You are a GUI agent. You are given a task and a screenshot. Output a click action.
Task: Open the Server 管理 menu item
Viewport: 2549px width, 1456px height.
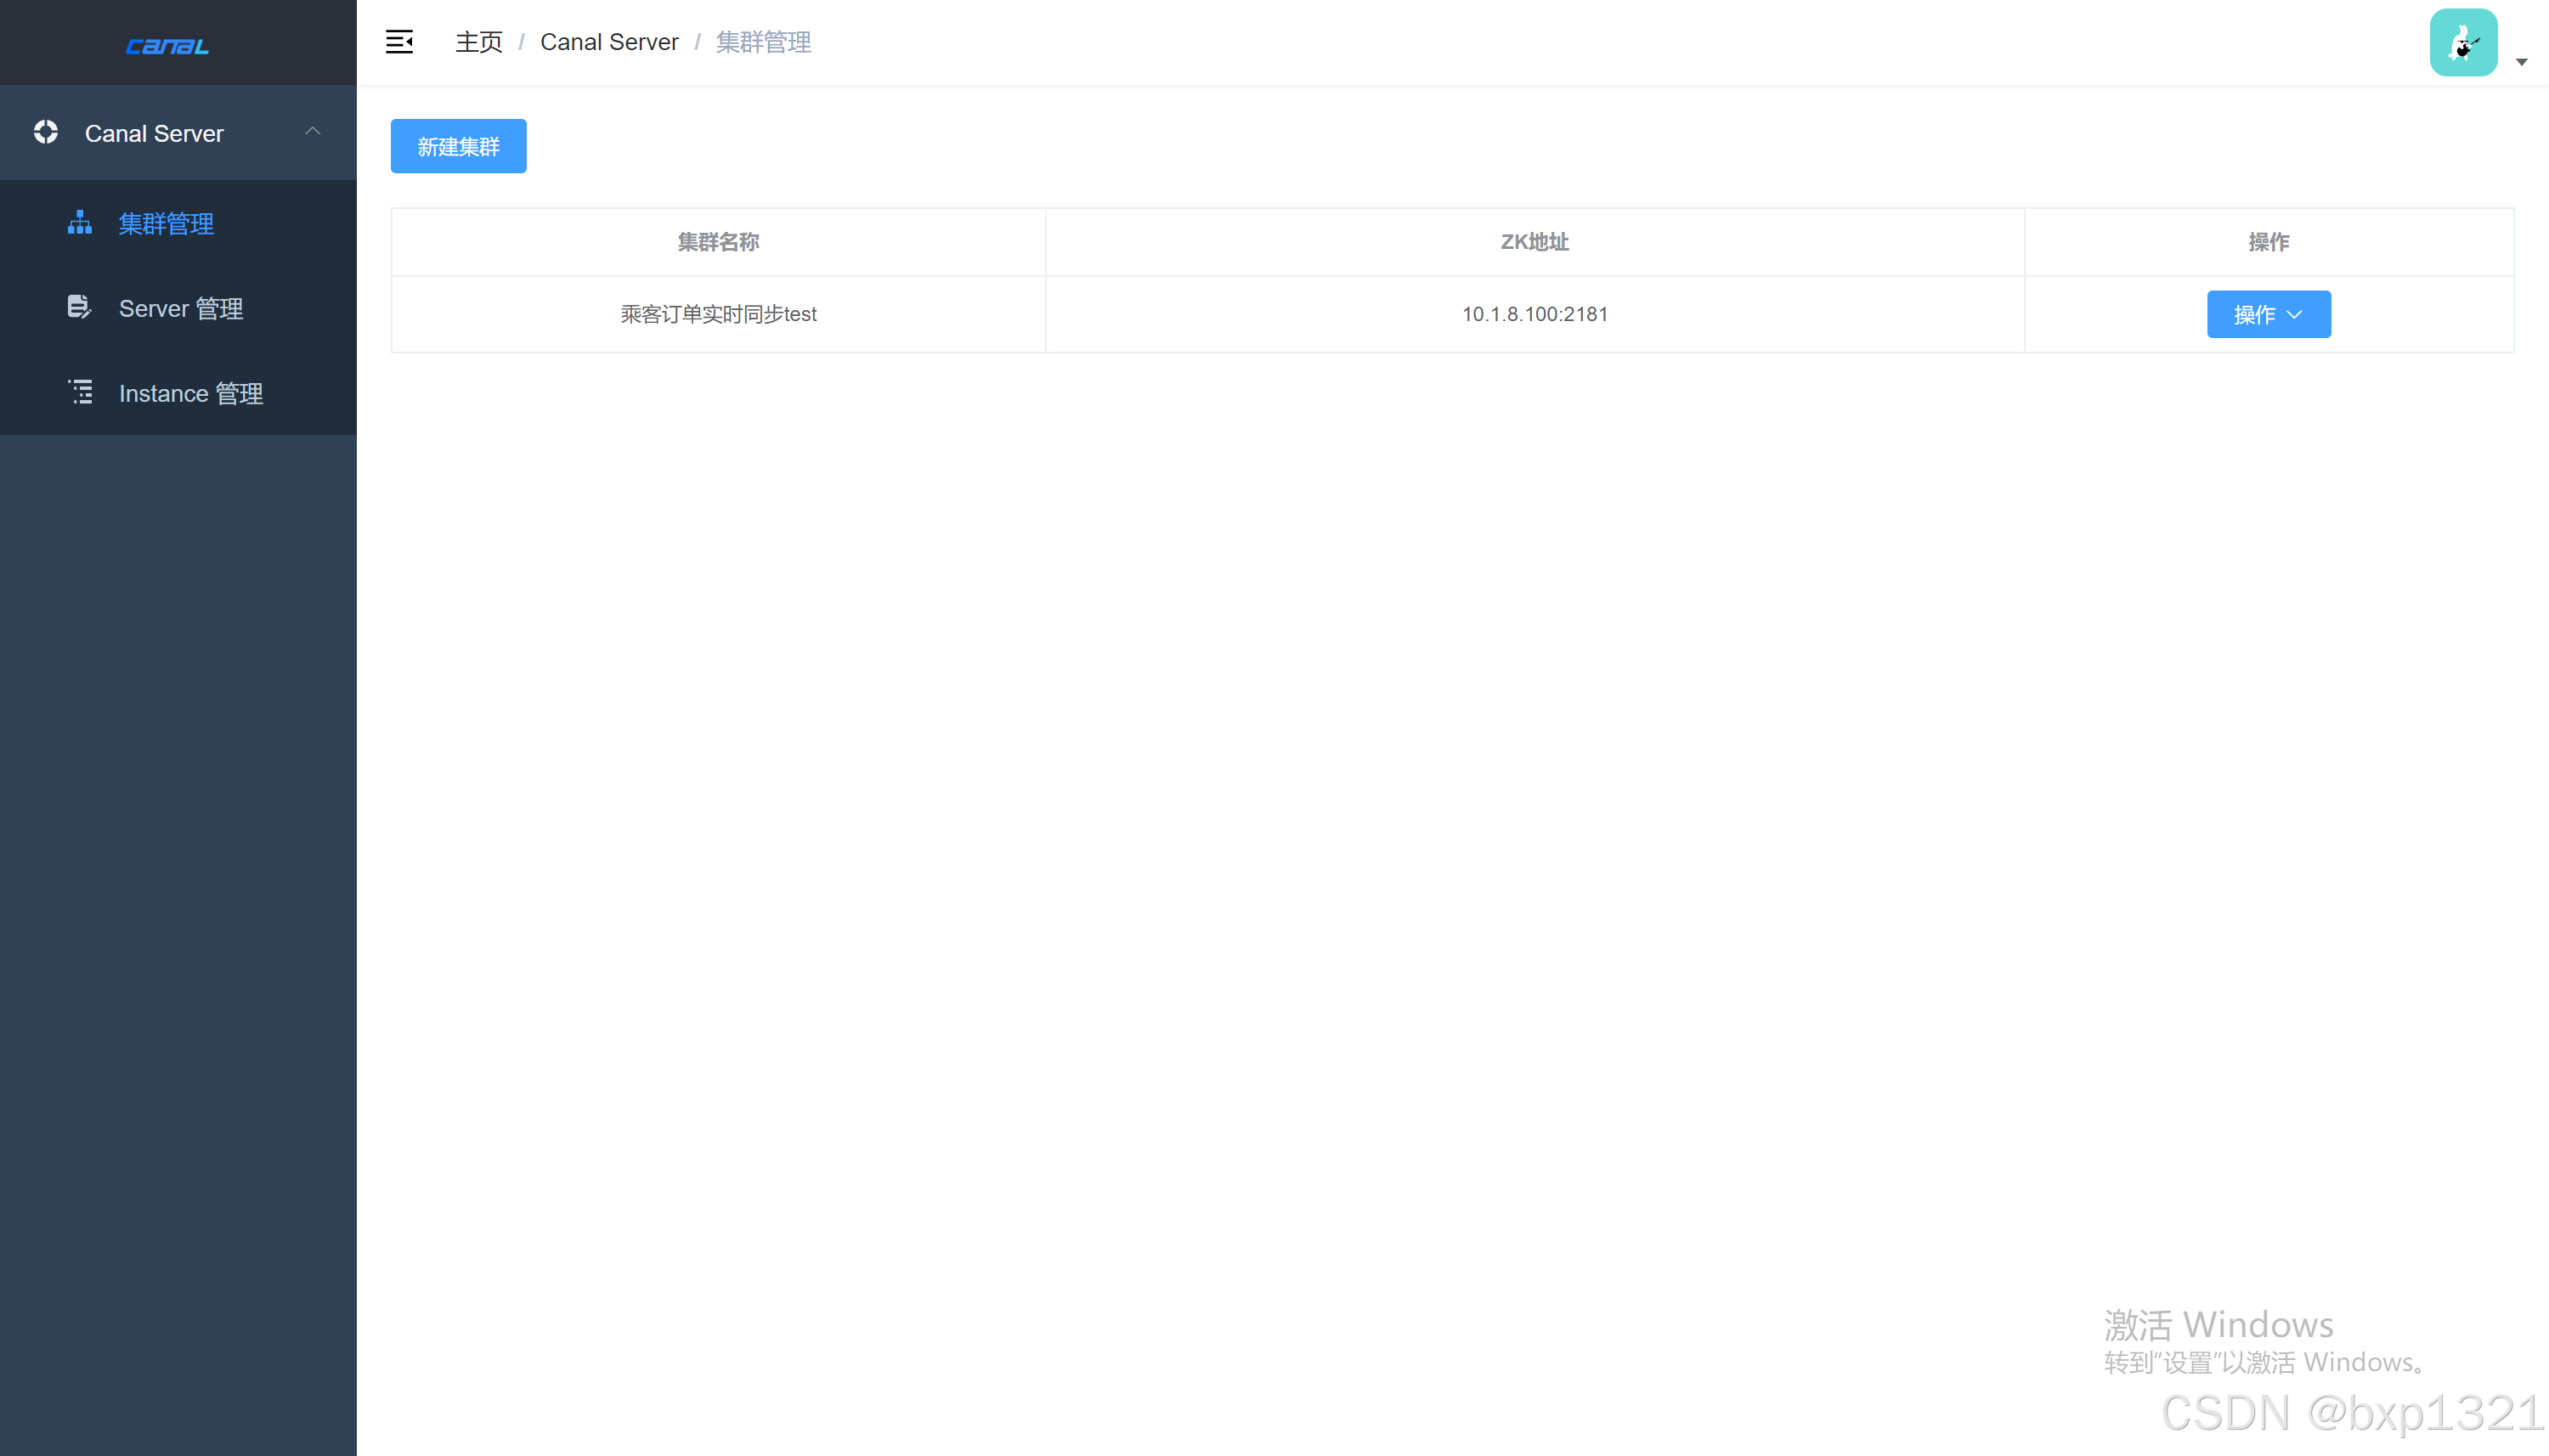(180, 308)
